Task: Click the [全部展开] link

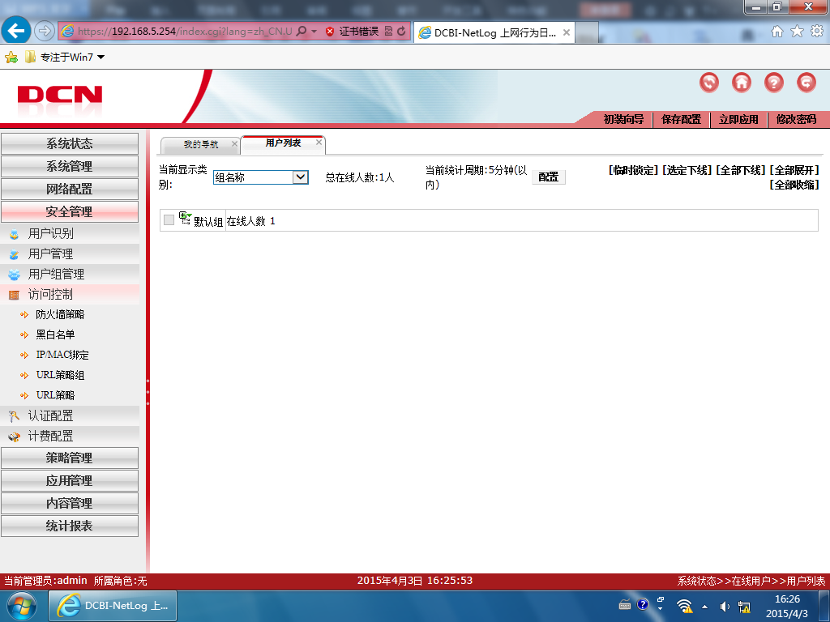Action: 794,170
